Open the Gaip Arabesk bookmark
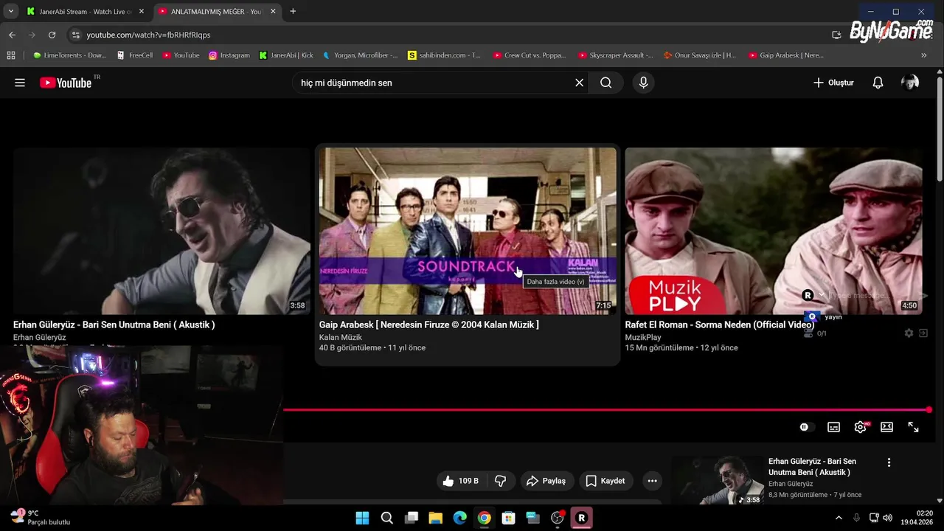Viewport: 944px width, 531px height. click(786, 55)
